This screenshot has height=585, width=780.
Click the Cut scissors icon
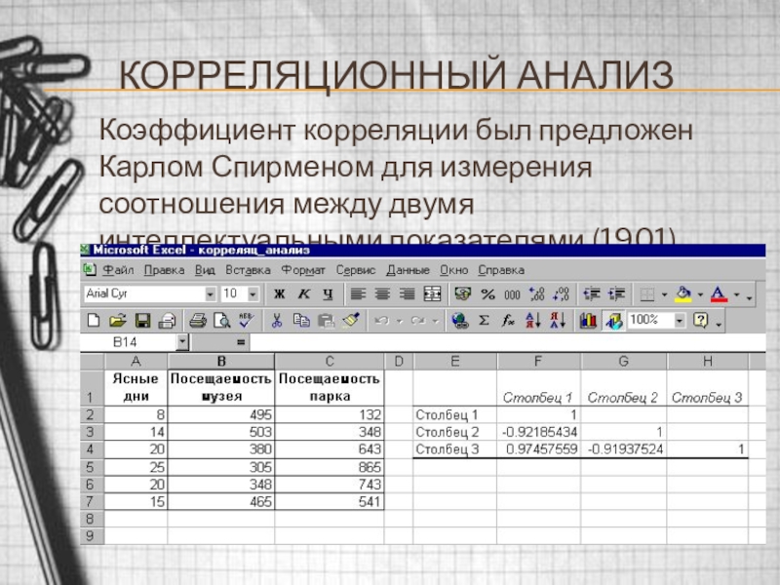[276, 320]
